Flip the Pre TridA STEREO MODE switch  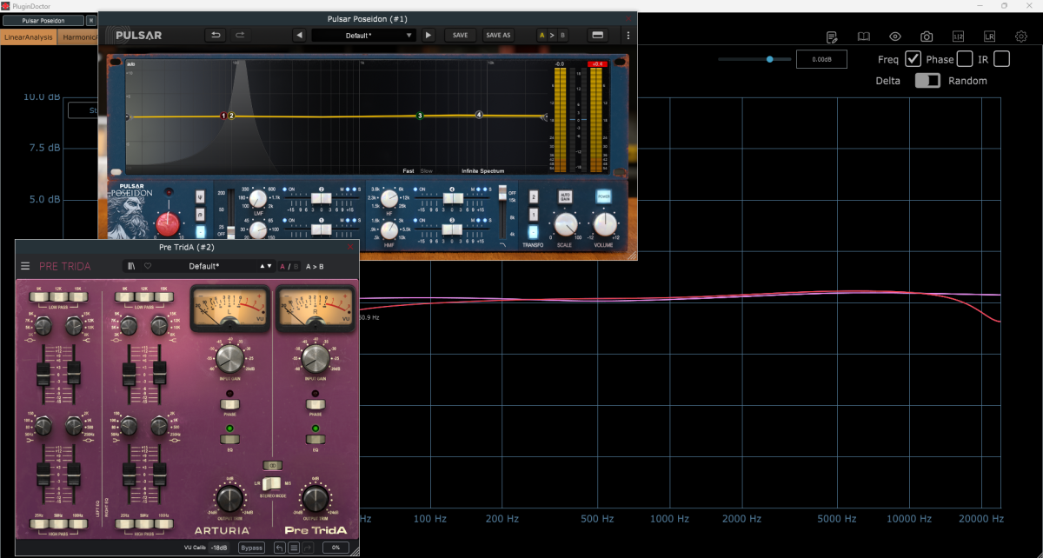point(271,482)
